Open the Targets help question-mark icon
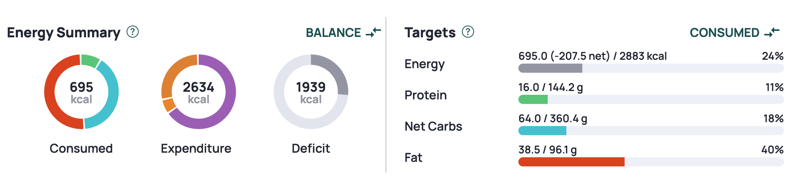 (x=468, y=32)
